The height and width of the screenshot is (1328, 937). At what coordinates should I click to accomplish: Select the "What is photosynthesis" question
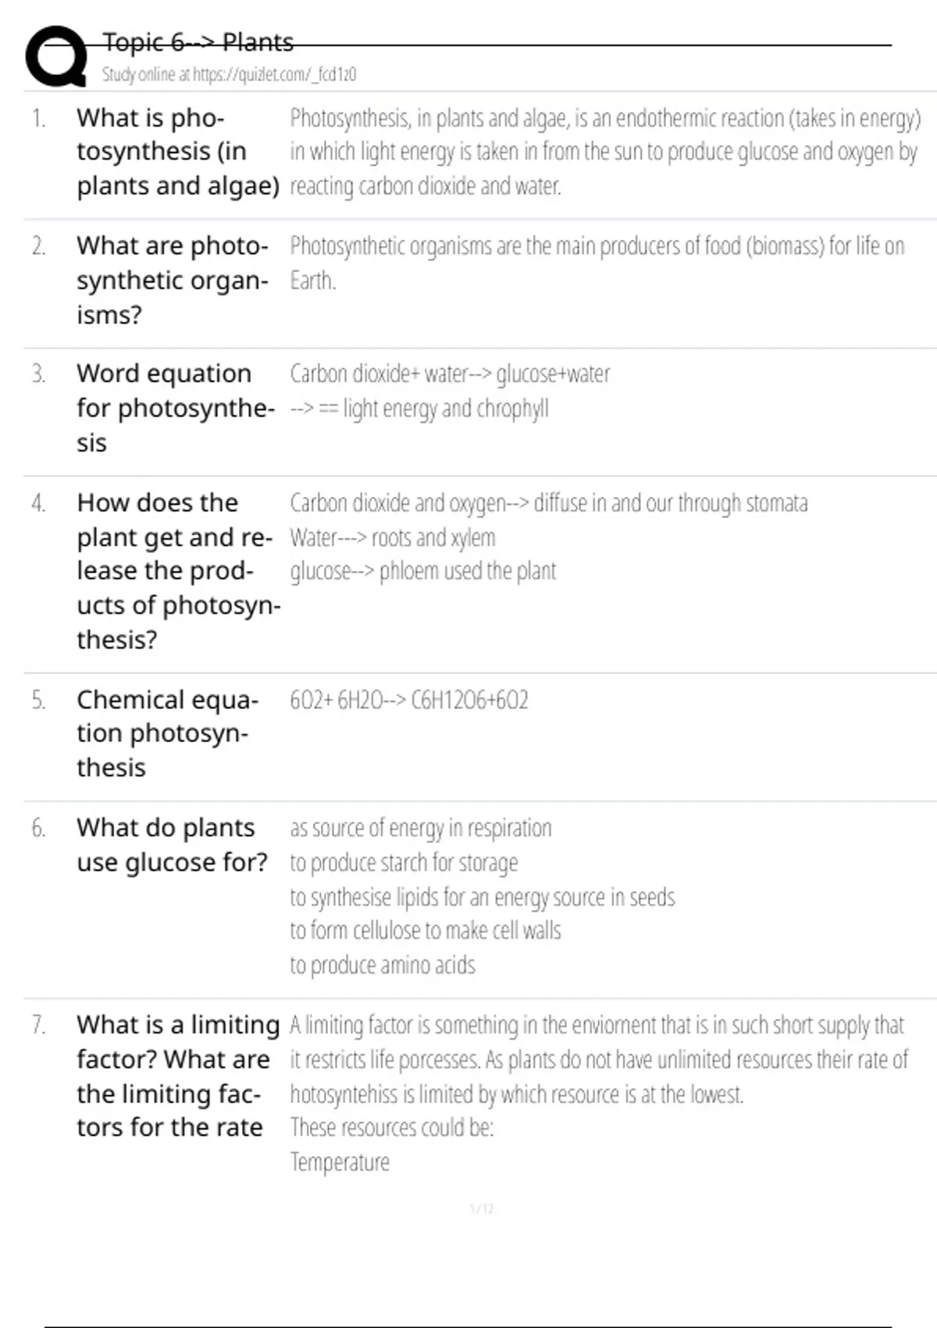177,152
